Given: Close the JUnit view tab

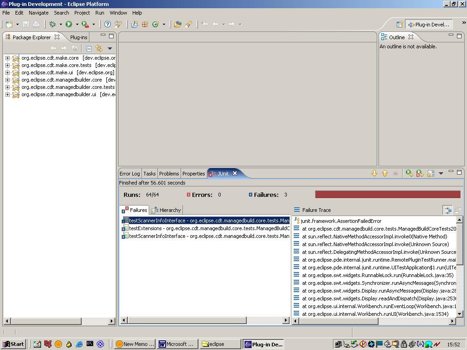Looking at the screenshot, I should pyautogui.click(x=235, y=173).
